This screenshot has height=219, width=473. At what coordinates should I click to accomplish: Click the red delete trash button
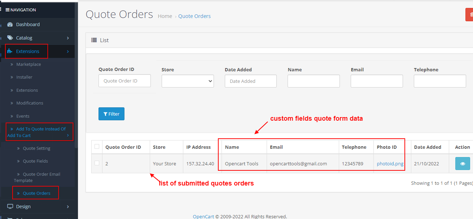pyautogui.click(x=470, y=15)
